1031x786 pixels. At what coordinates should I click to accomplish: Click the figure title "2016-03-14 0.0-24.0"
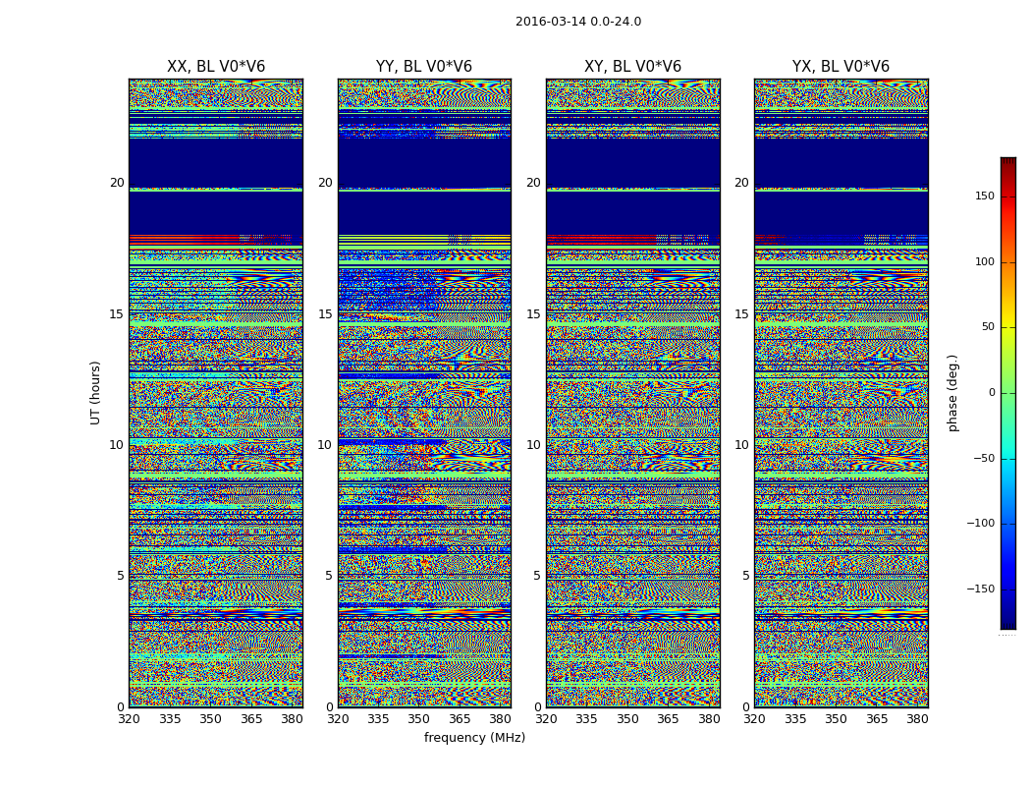pyautogui.click(x=578, y=22)
